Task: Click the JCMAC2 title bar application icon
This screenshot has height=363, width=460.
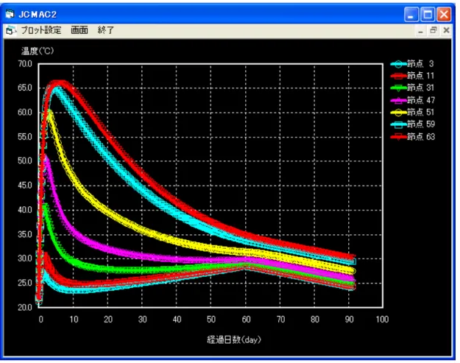Action: point(10,14)
